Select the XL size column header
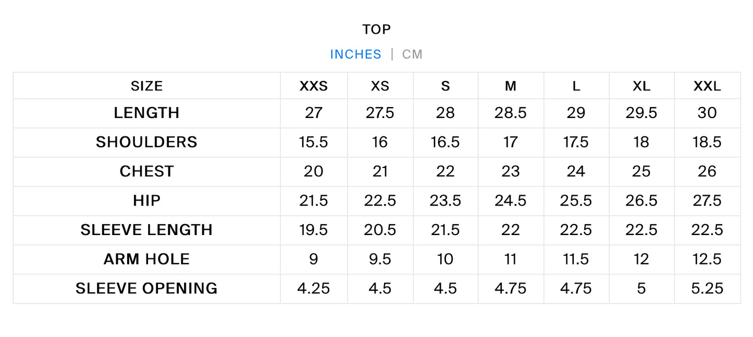 click(641, 86)
